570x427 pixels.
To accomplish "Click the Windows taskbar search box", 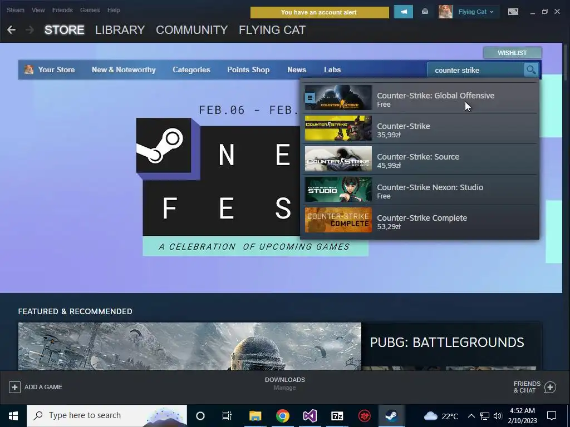I will tap(107, 416).
